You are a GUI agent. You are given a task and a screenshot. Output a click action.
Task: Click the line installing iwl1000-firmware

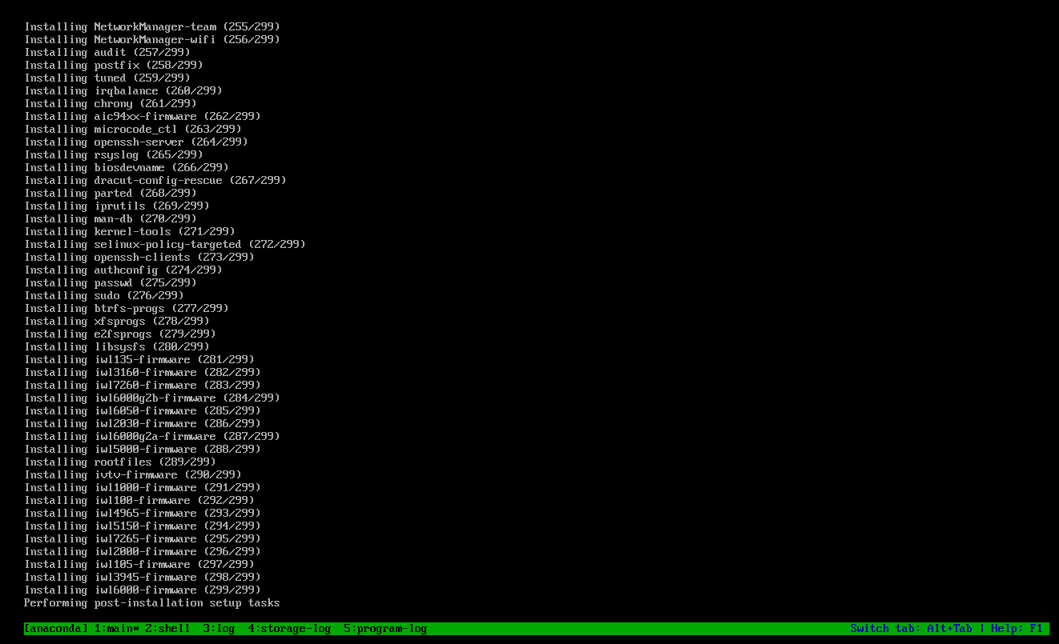(x=143, y=488)
